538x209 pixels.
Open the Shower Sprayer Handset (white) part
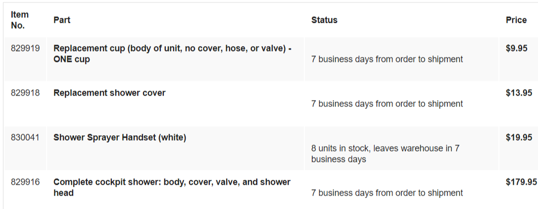click(120, 138)
